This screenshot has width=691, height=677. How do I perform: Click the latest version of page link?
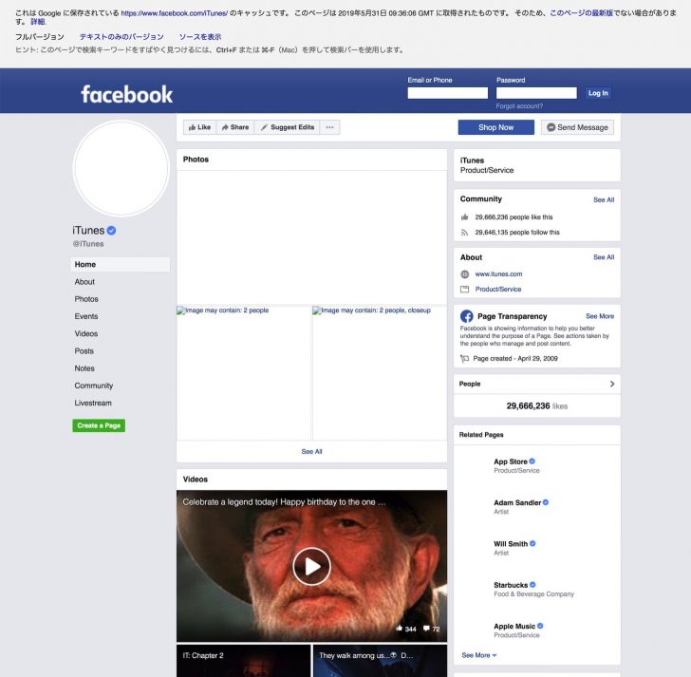(581, 13)
